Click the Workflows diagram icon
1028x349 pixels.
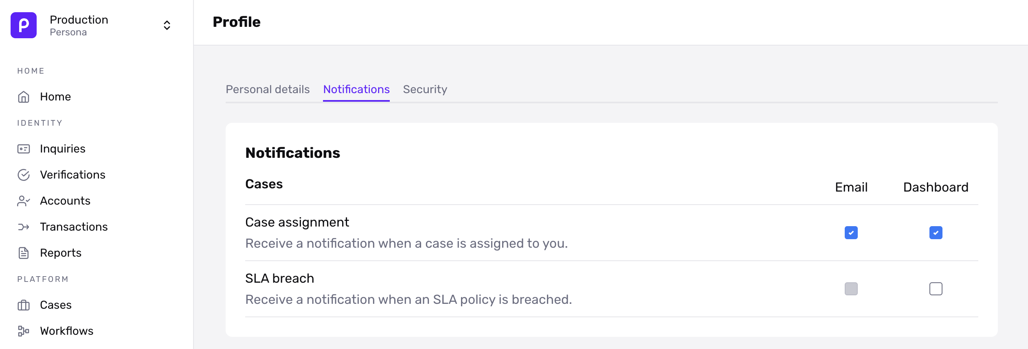click(x=24, y=331)
